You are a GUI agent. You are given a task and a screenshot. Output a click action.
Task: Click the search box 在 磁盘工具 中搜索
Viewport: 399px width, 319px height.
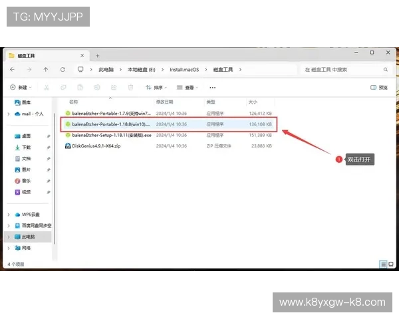342,69
